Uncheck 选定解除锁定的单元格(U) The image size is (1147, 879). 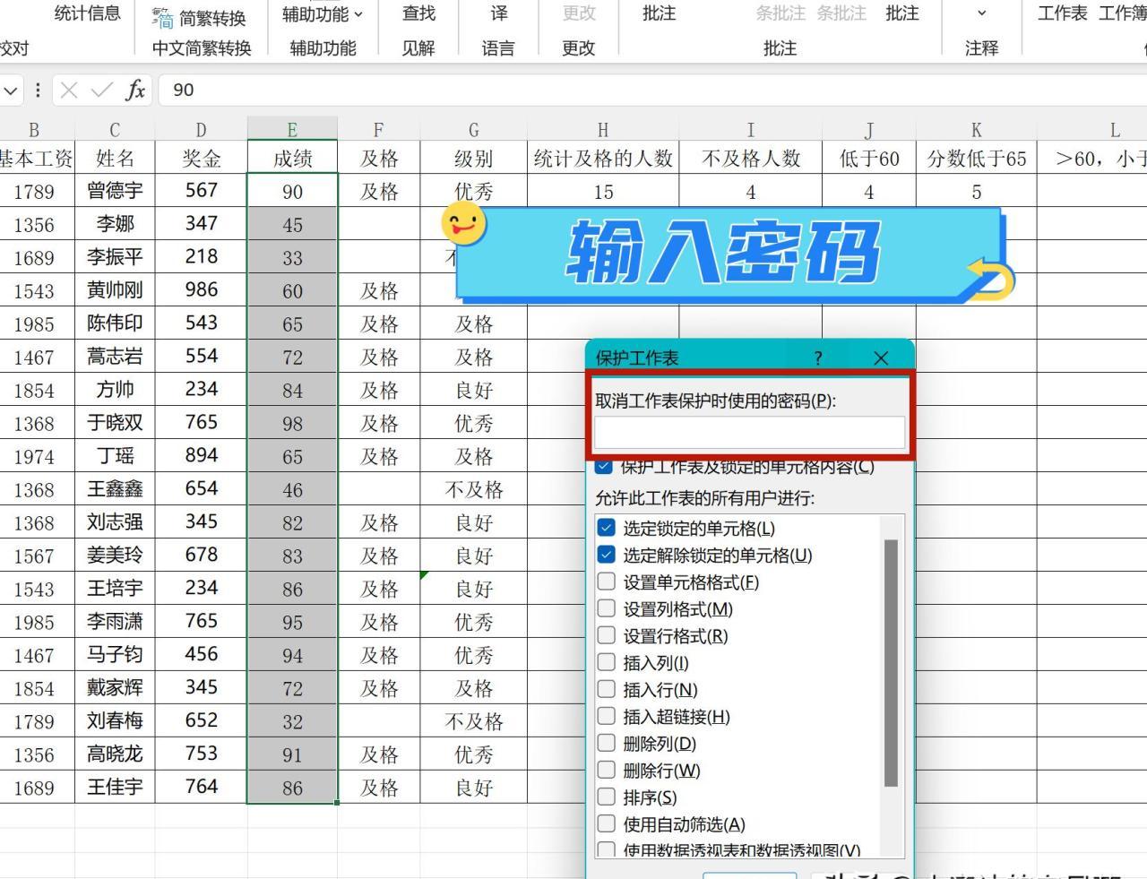tap(607, 555)
